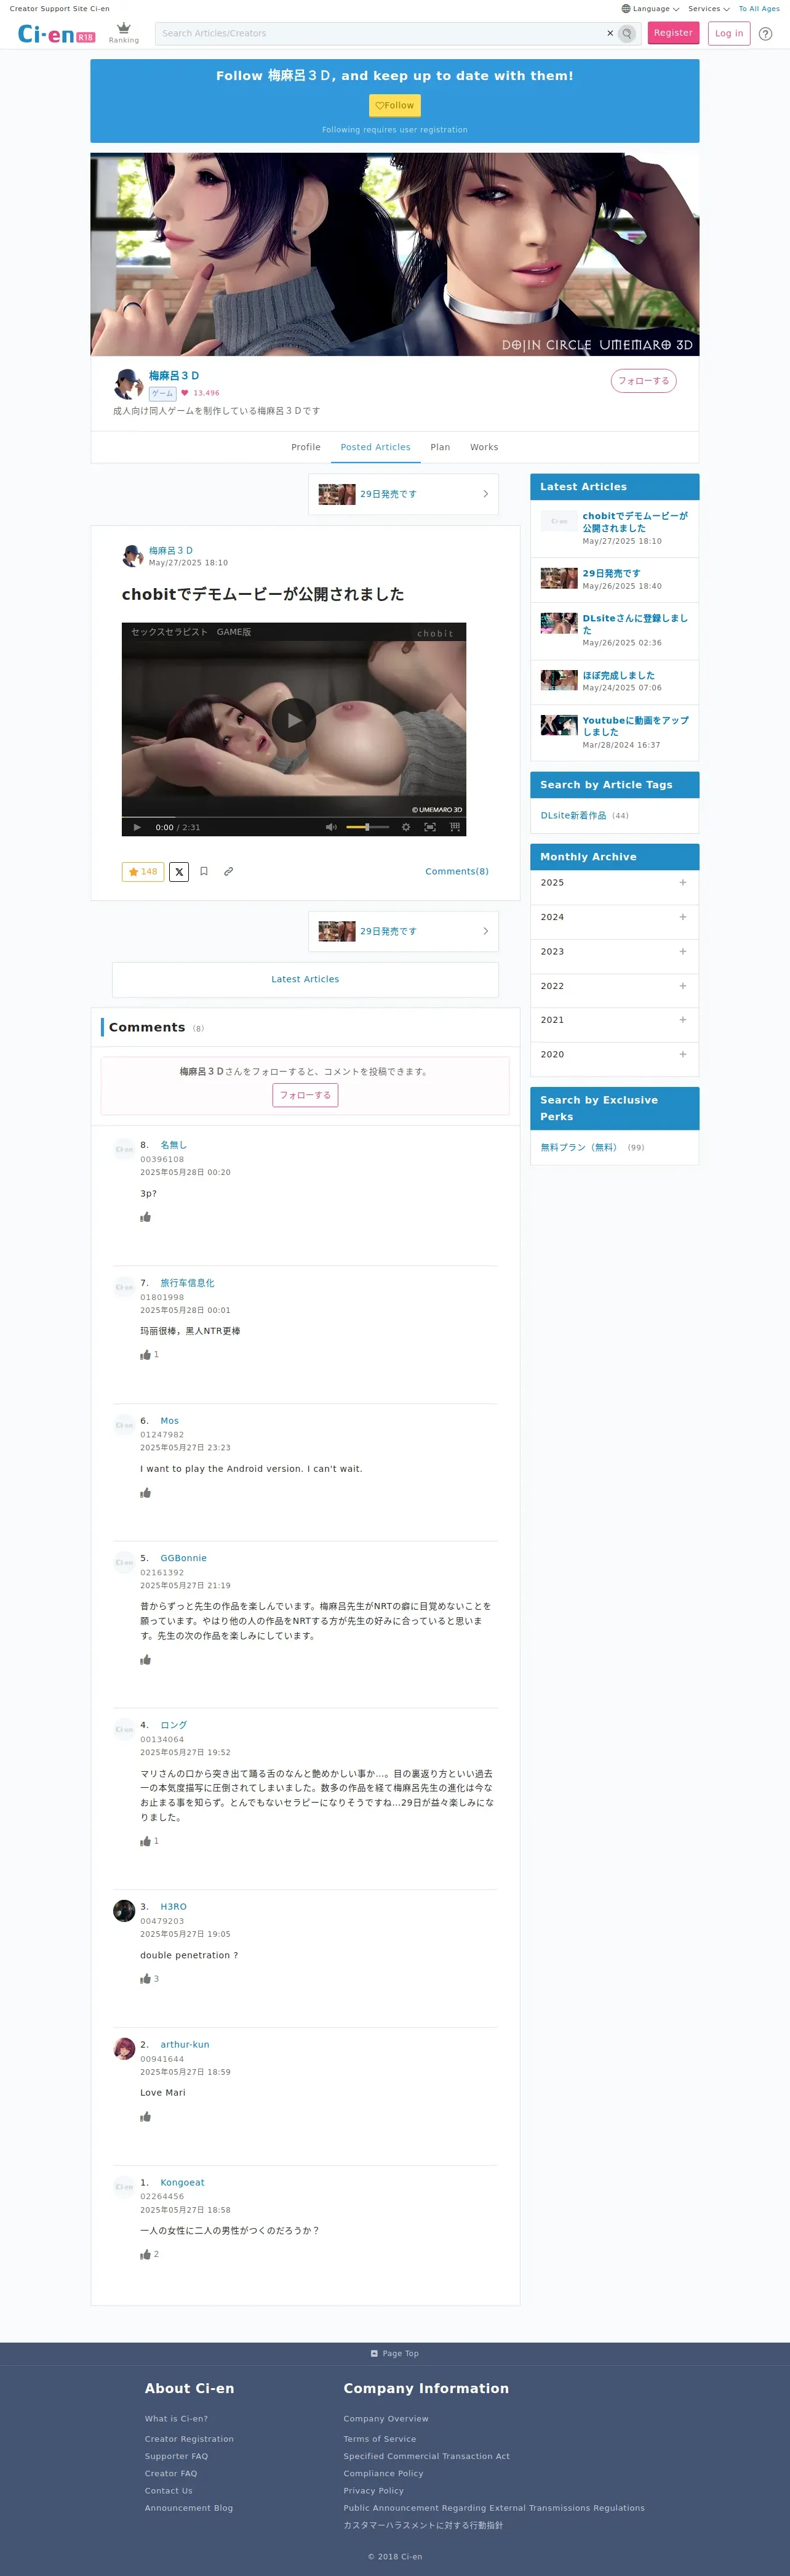Like the comment by Mos
The width and height of the screenshot is (790, 2576).
pyautogui.click(x=146, y=1493)
